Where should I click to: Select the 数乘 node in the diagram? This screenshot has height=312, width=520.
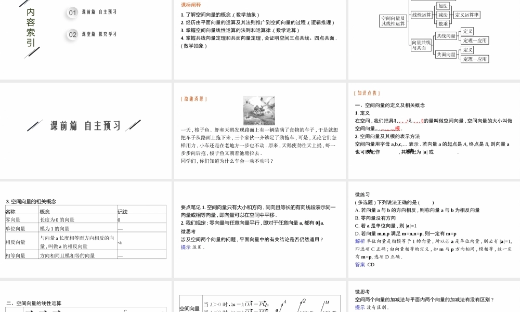coord(443,24)
